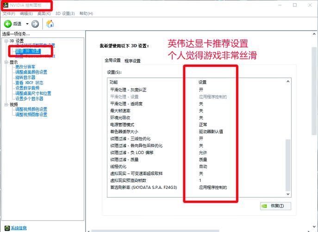
Task: Select the 纹理过滤 - 负 LOD 偏移 row
Action: pyautogui.click(x=196, y=153)
